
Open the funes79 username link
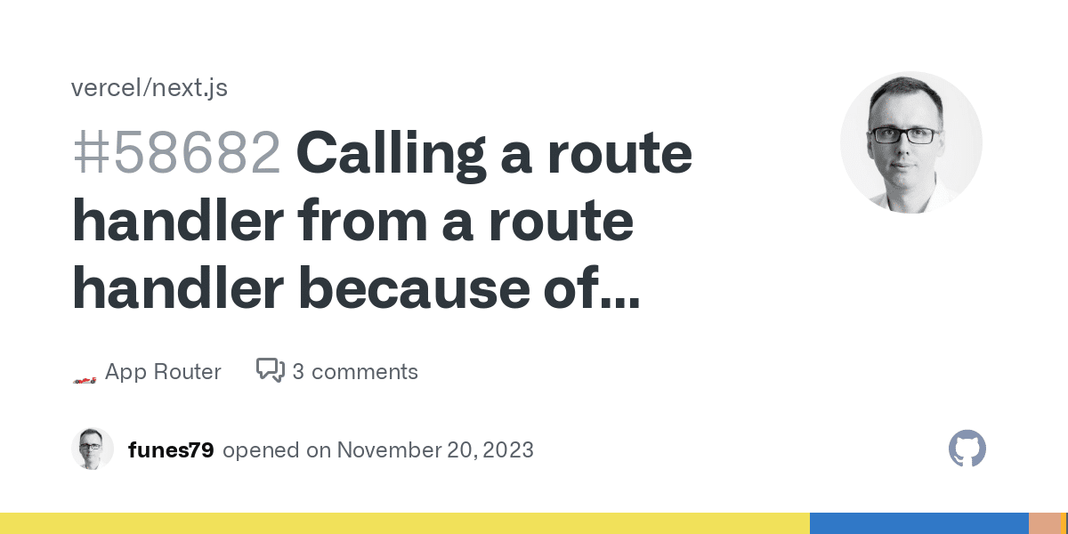point(171,450)
